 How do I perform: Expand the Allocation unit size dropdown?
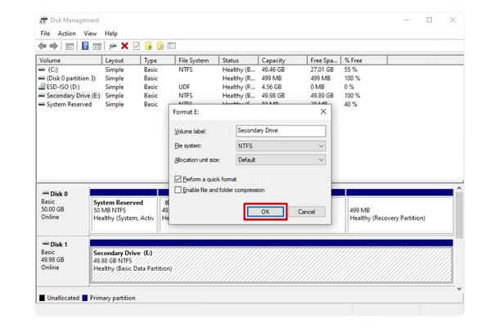tap(280, 160)
